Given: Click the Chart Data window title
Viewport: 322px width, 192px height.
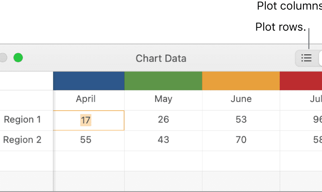Looking at the screenshot, I should (x=161, y=58).
